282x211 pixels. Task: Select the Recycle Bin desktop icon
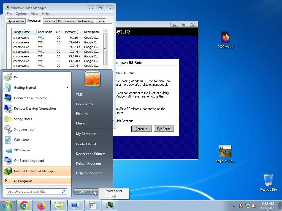(268, 182)
